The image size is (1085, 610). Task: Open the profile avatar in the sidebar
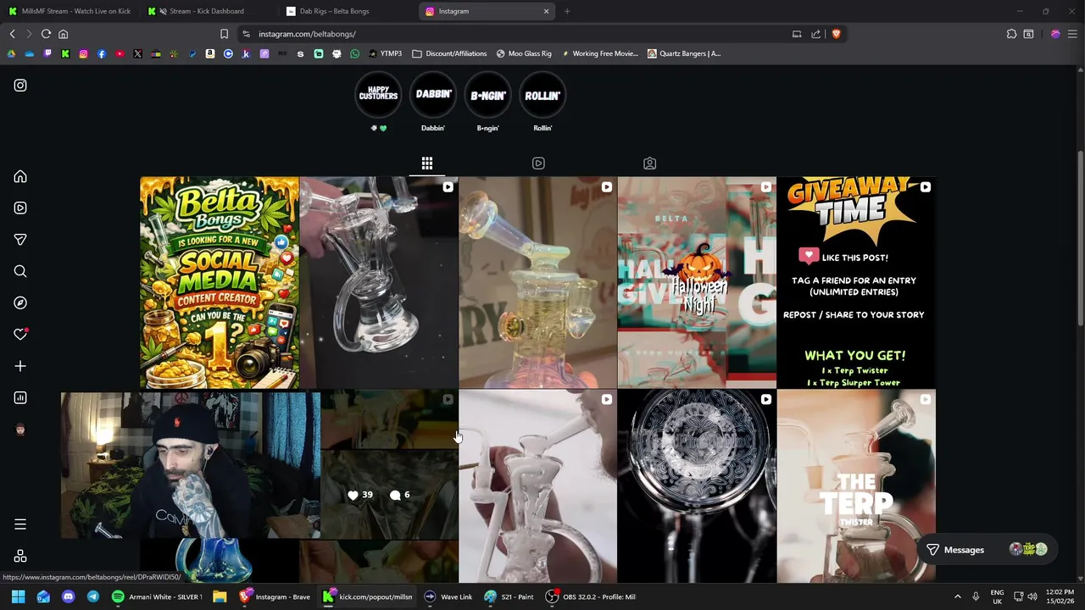(20, 430)
